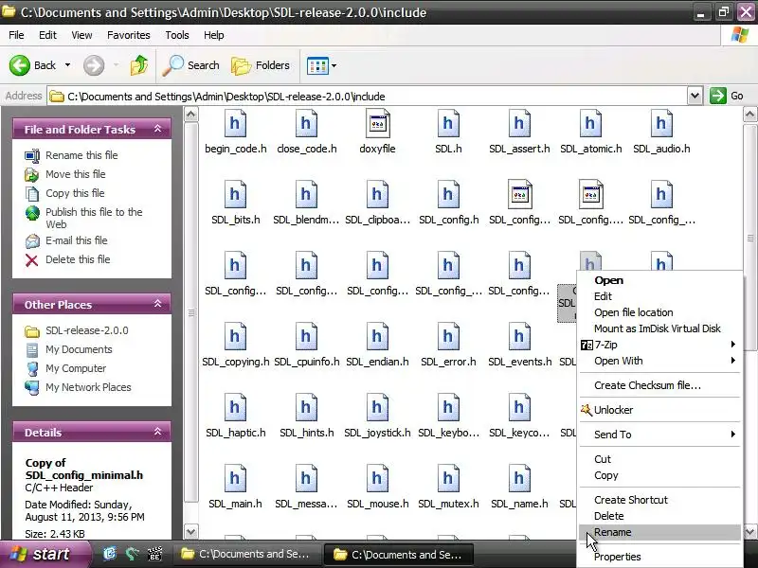This screenshot has width=758, height=568.
Task: Select SDL_cpuinfo.h file icon
Action: tap(306, 337)
